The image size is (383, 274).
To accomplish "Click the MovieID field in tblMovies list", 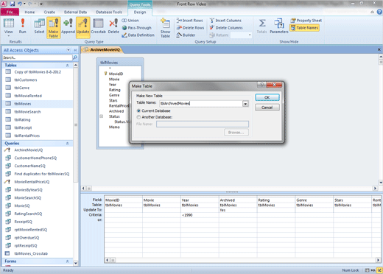I will tap(116, 74).
